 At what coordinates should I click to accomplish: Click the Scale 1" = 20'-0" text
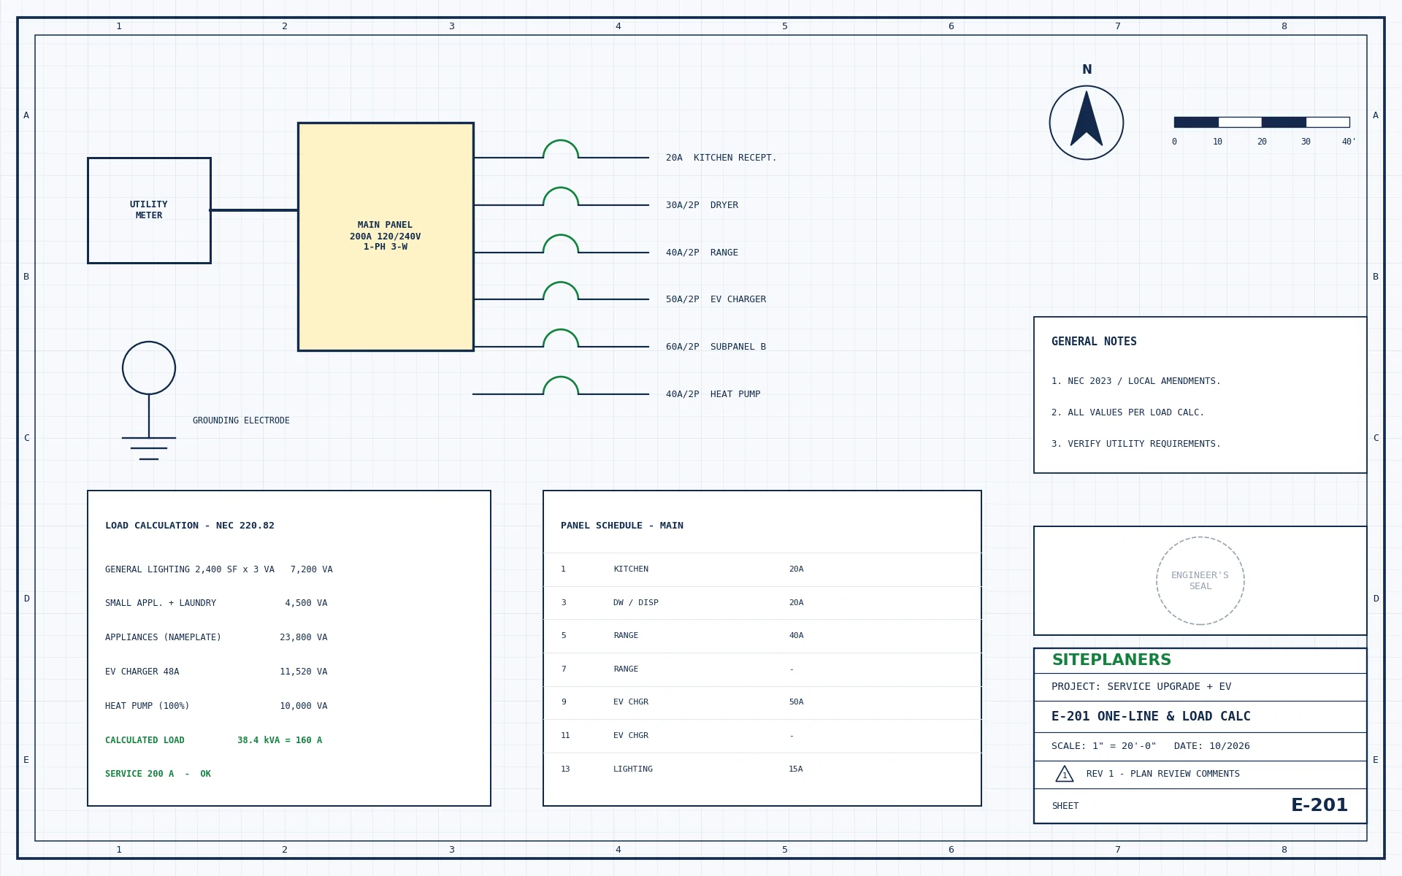[x=1104, y=746]
